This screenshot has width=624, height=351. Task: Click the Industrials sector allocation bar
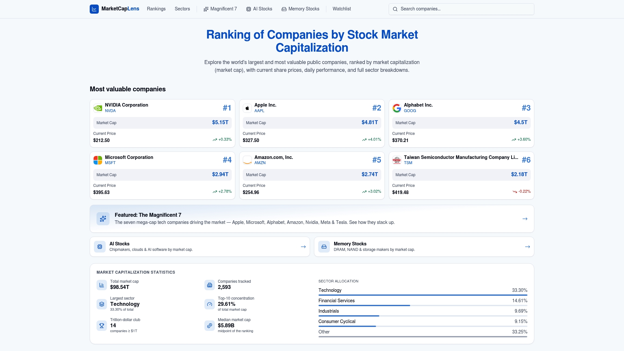click(x=423, y=316)
